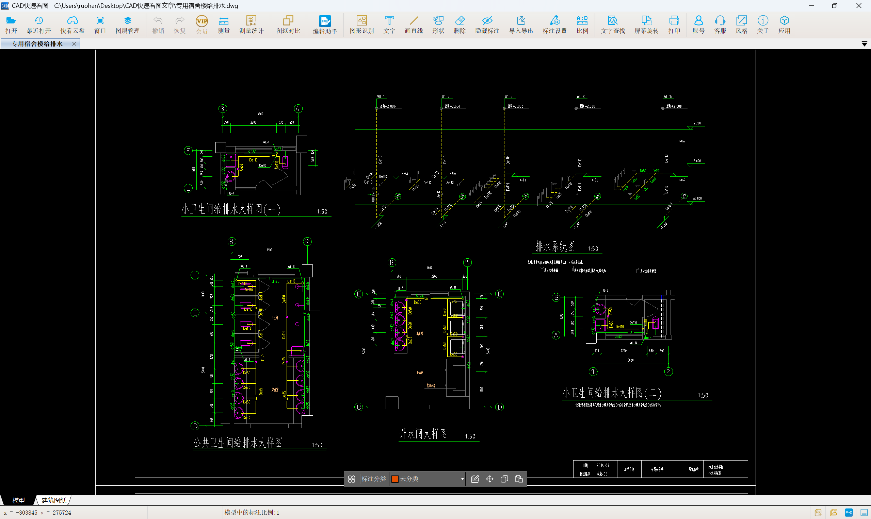The width and height of the screenshot is (871, 519).
Task: Click the orange annotation color swatch
Action: click(395, 479)
